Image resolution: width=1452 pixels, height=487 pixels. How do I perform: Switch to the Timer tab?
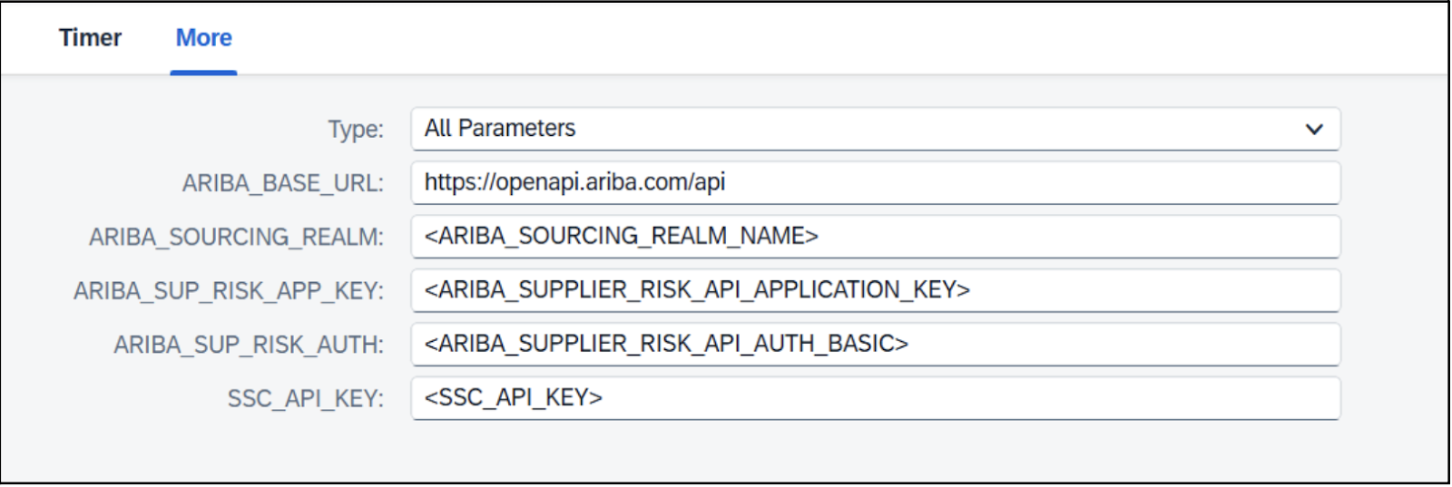click(x=90, y=38)
